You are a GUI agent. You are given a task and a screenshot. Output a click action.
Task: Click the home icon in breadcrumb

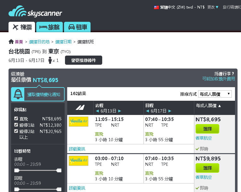click(x=11, y=42)
